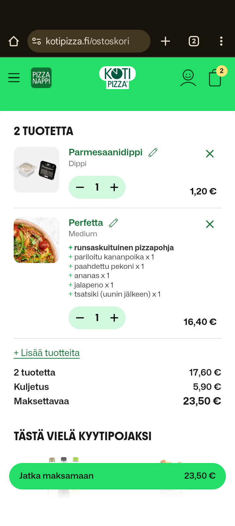Edit Parmesaanidippi with the pencil icon
This screenshot has width=235, height=526.
(x=153, y=152)
